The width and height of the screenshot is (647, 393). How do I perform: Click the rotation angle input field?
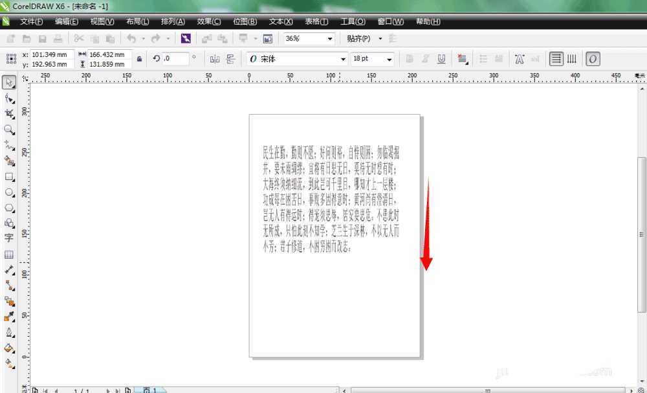tap(175, 59)
